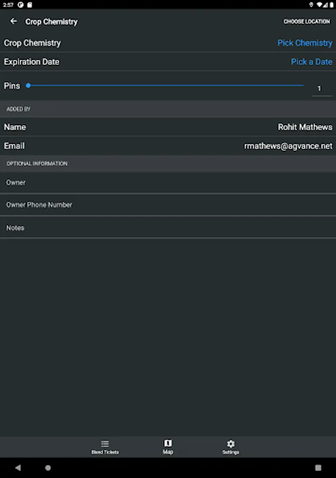
Task: Tap the location icon in status bar
Action: [x=311, y=4]
